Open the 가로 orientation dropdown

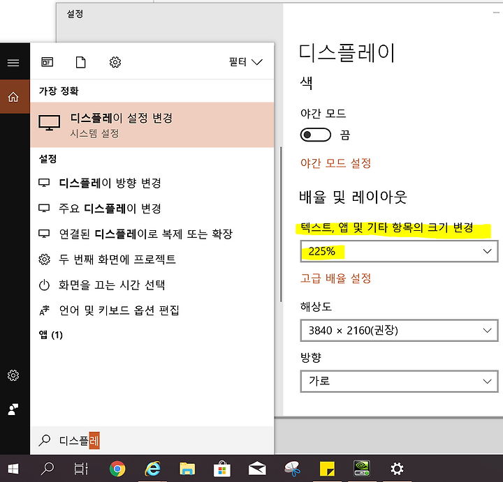[399, 381]
